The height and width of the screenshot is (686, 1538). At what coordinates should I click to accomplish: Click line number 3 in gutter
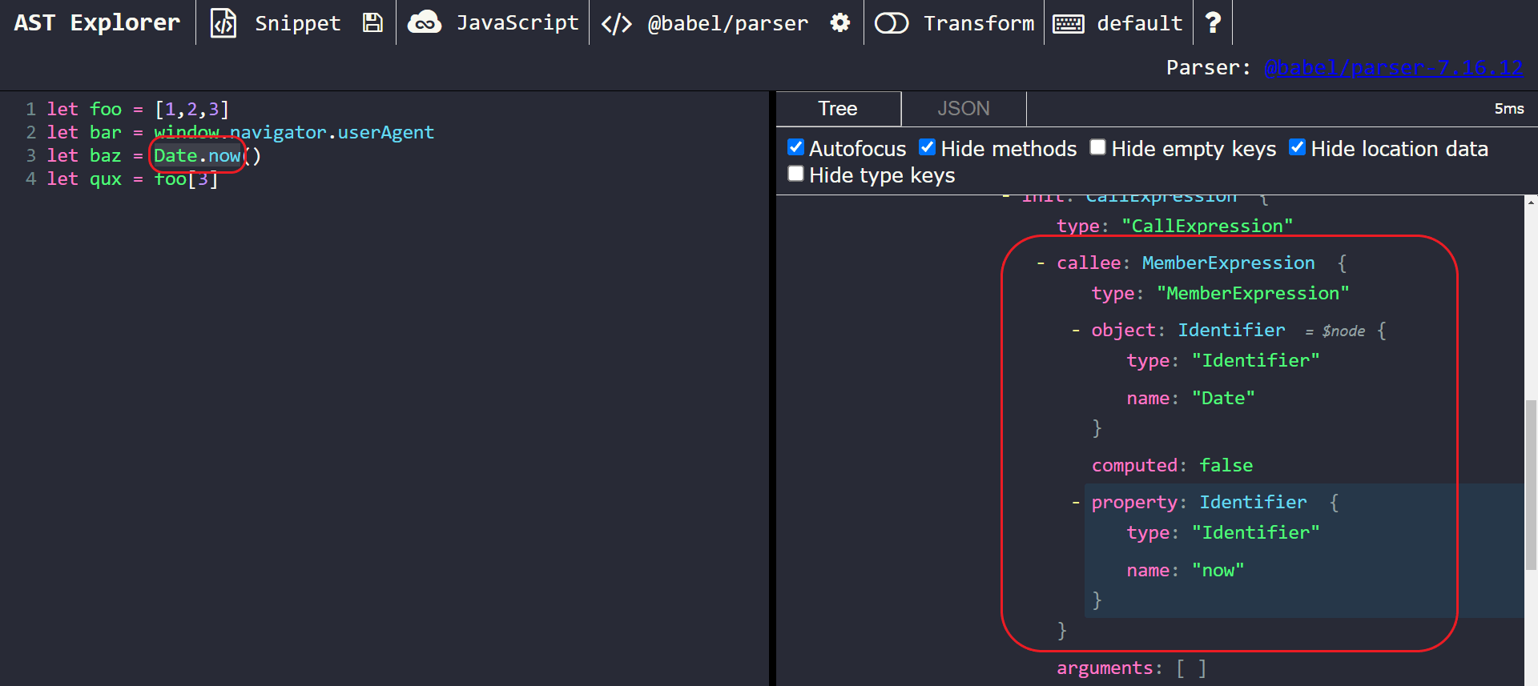30,155
